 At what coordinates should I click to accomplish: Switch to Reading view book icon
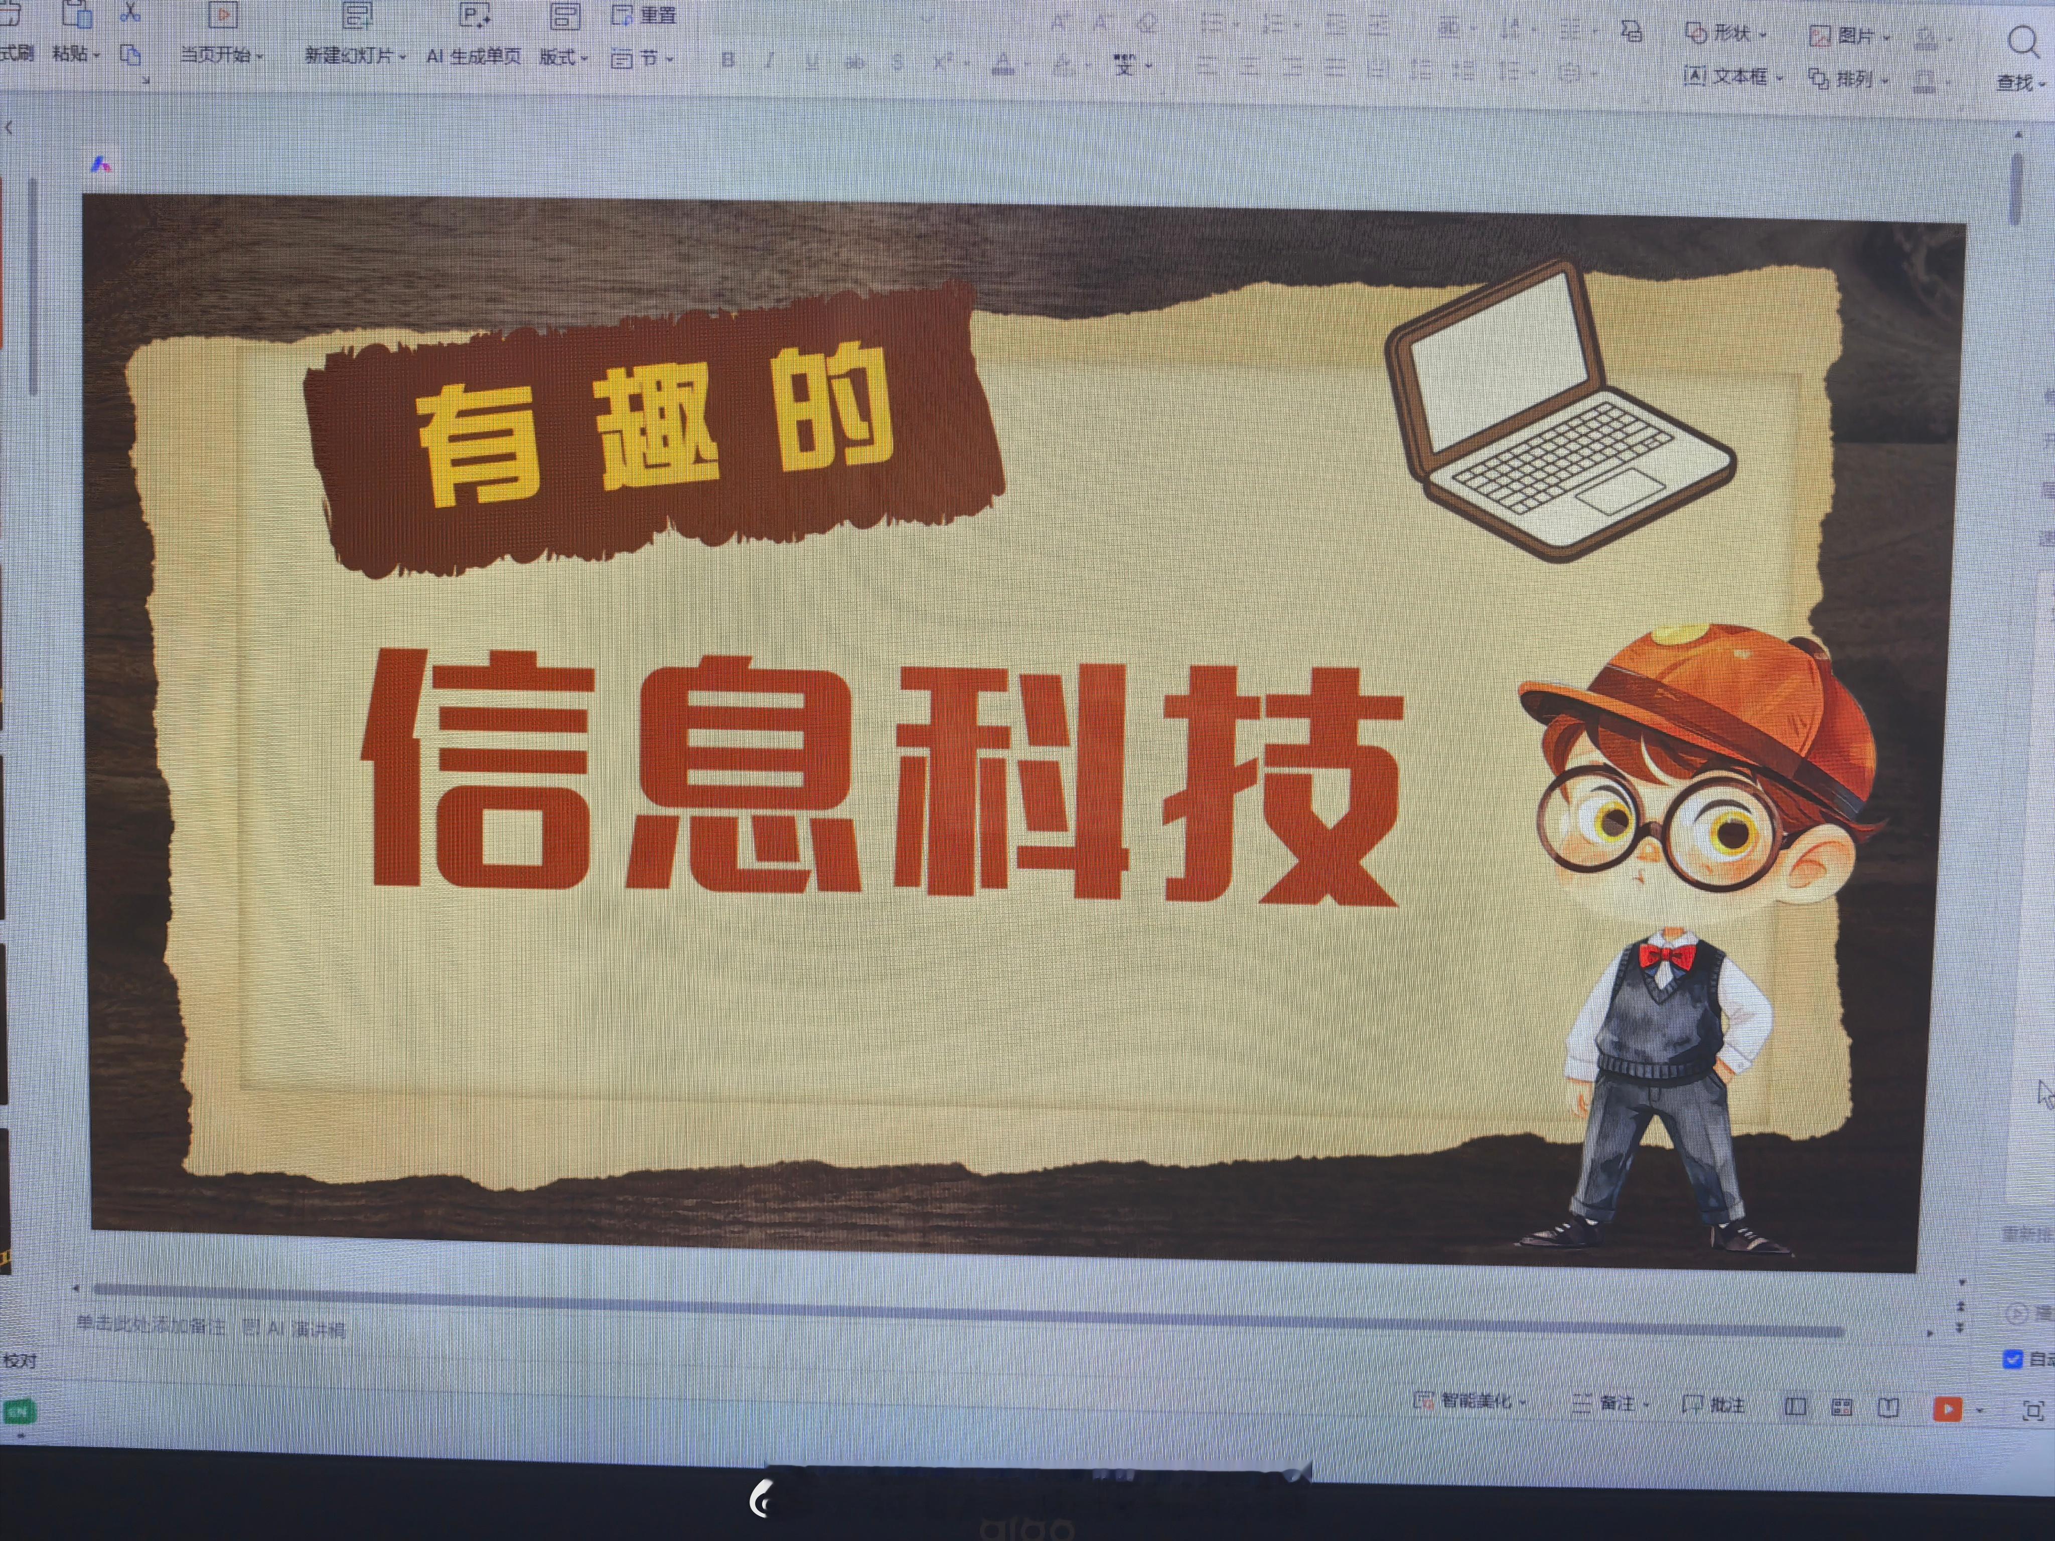coord(1888,1408)
